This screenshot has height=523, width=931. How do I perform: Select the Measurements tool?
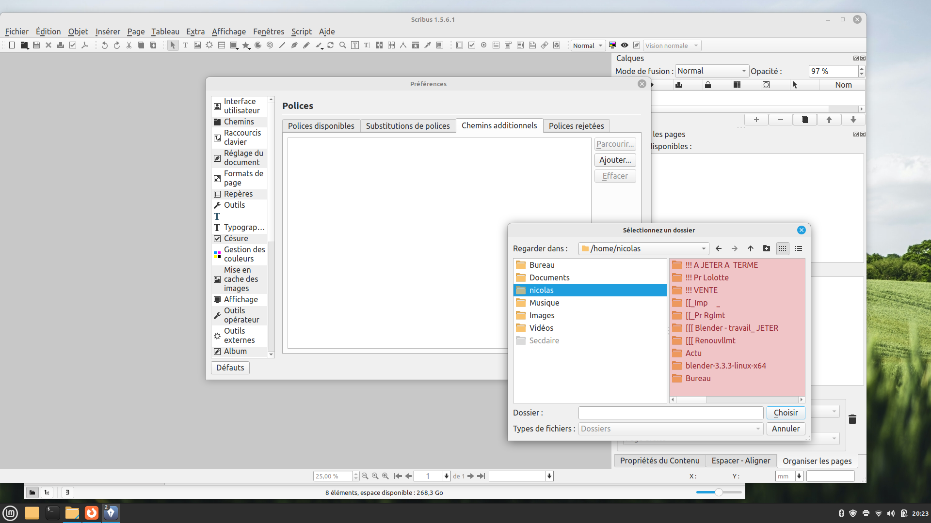(x=403, y=46)
